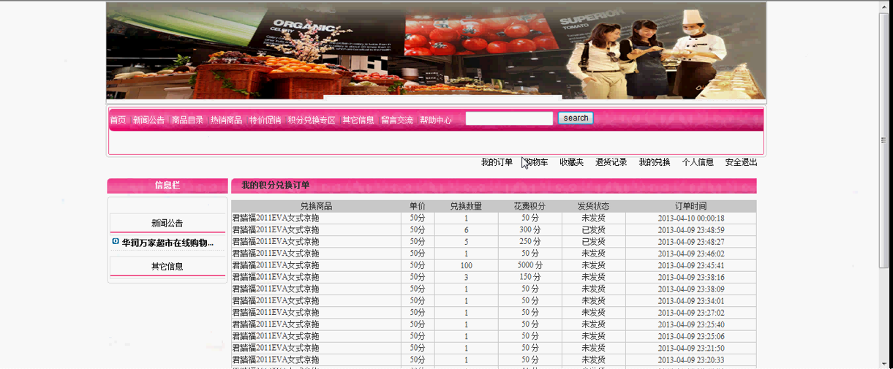Click the product name in the 00:00:18 row

[276, 218]
